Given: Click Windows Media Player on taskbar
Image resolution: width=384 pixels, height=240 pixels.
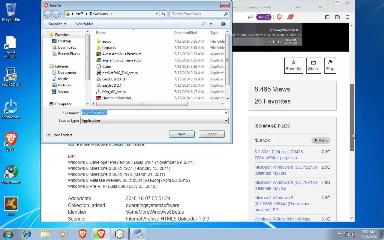Looking at the screenshot, I should coord(63,234).
